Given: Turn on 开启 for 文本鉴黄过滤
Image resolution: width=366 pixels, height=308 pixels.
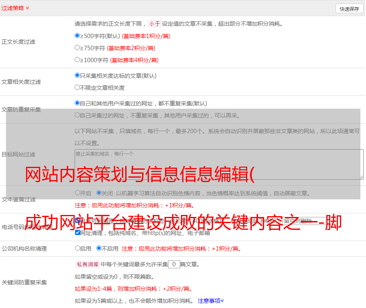Looking at the screenshot, I should click(77, 193).
